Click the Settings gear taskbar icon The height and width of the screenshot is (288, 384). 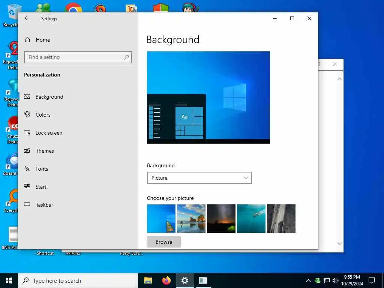click(x=184, y=280)
